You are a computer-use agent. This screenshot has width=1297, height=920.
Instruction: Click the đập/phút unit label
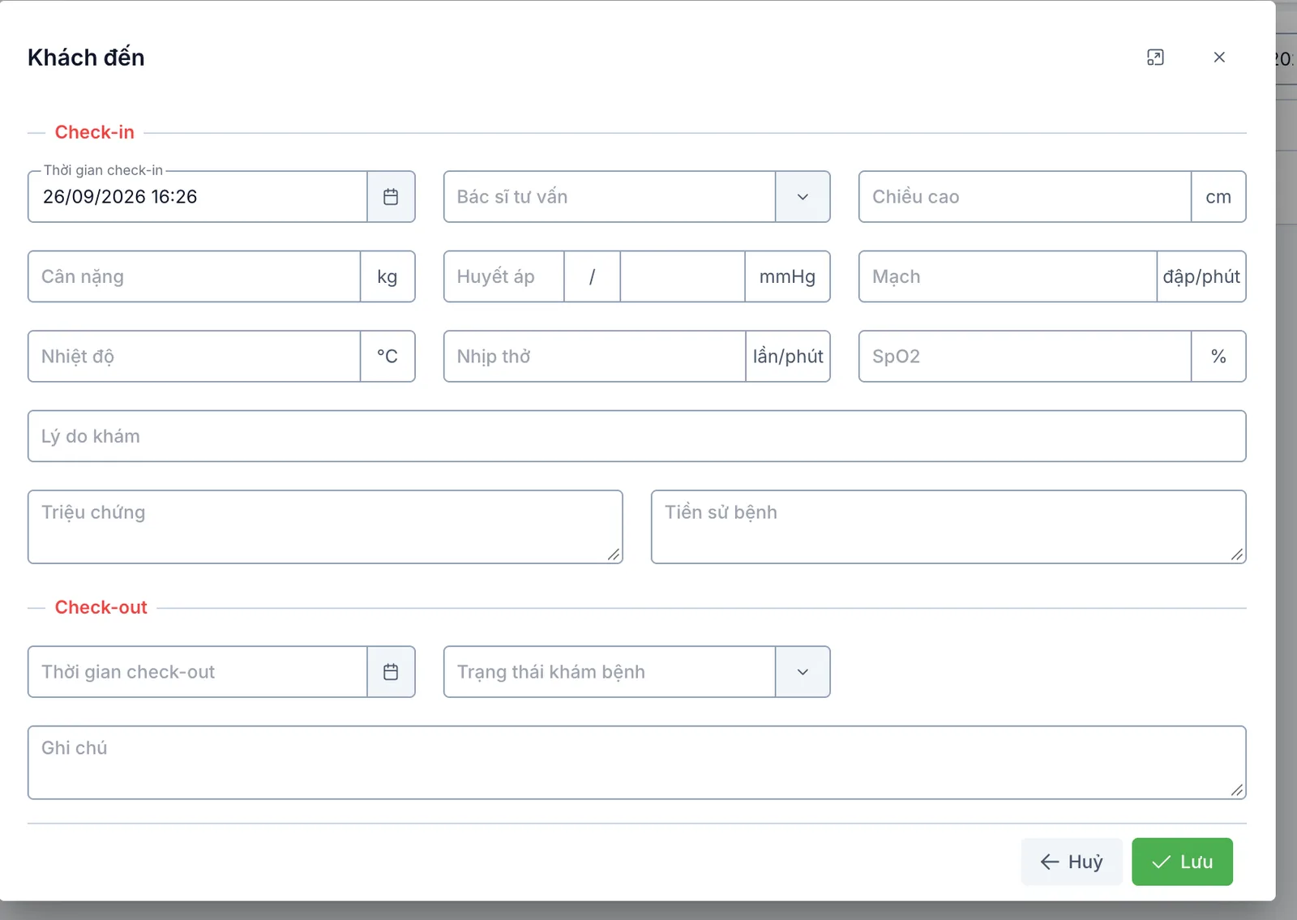[1201, 276]
